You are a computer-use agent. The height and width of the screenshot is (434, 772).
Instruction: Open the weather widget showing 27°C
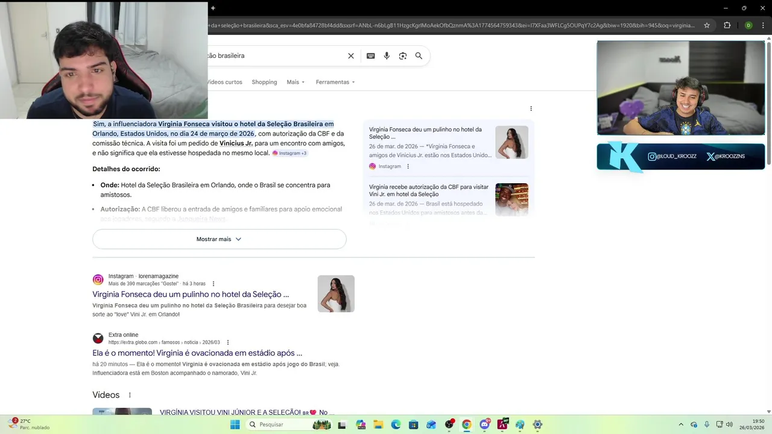click(x=28, y=424)
